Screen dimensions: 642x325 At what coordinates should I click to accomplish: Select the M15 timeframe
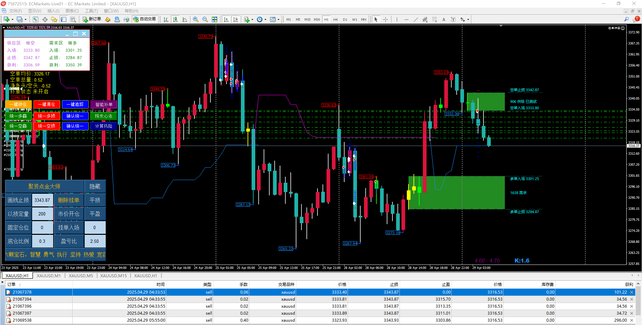click(x=307, y=19)
